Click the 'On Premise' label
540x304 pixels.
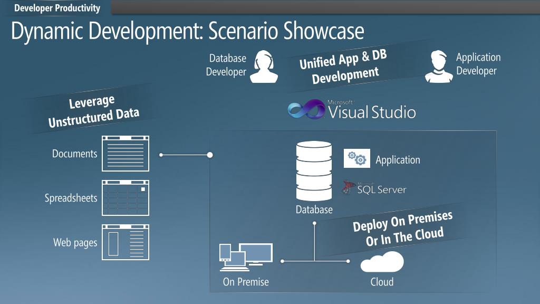(246, 282)
